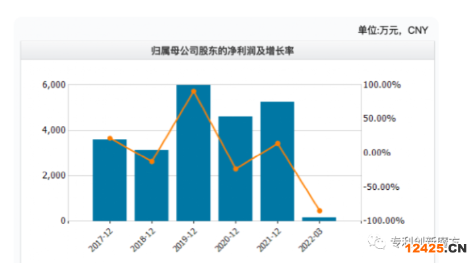Click the 2017-12 bar in the chart
Image resolution: width=475 pixels, height=263 pixels.
[110, 180]
